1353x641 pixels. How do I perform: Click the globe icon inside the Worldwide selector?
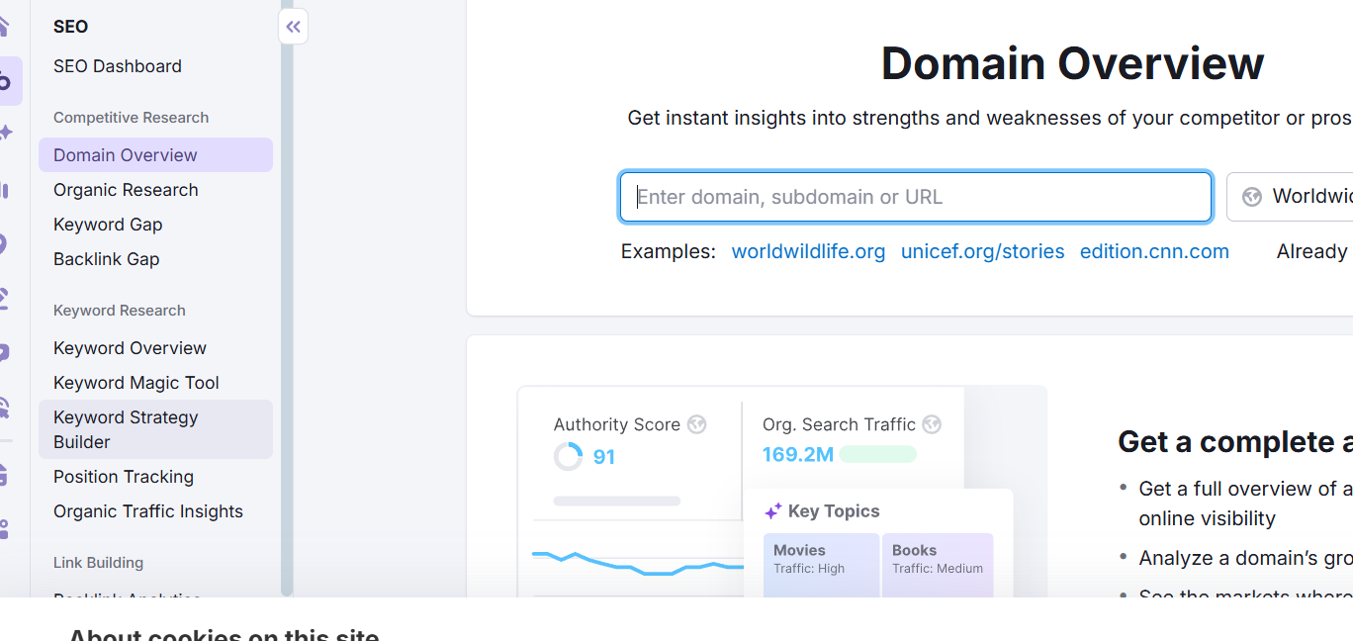(x=1252, y=196)
